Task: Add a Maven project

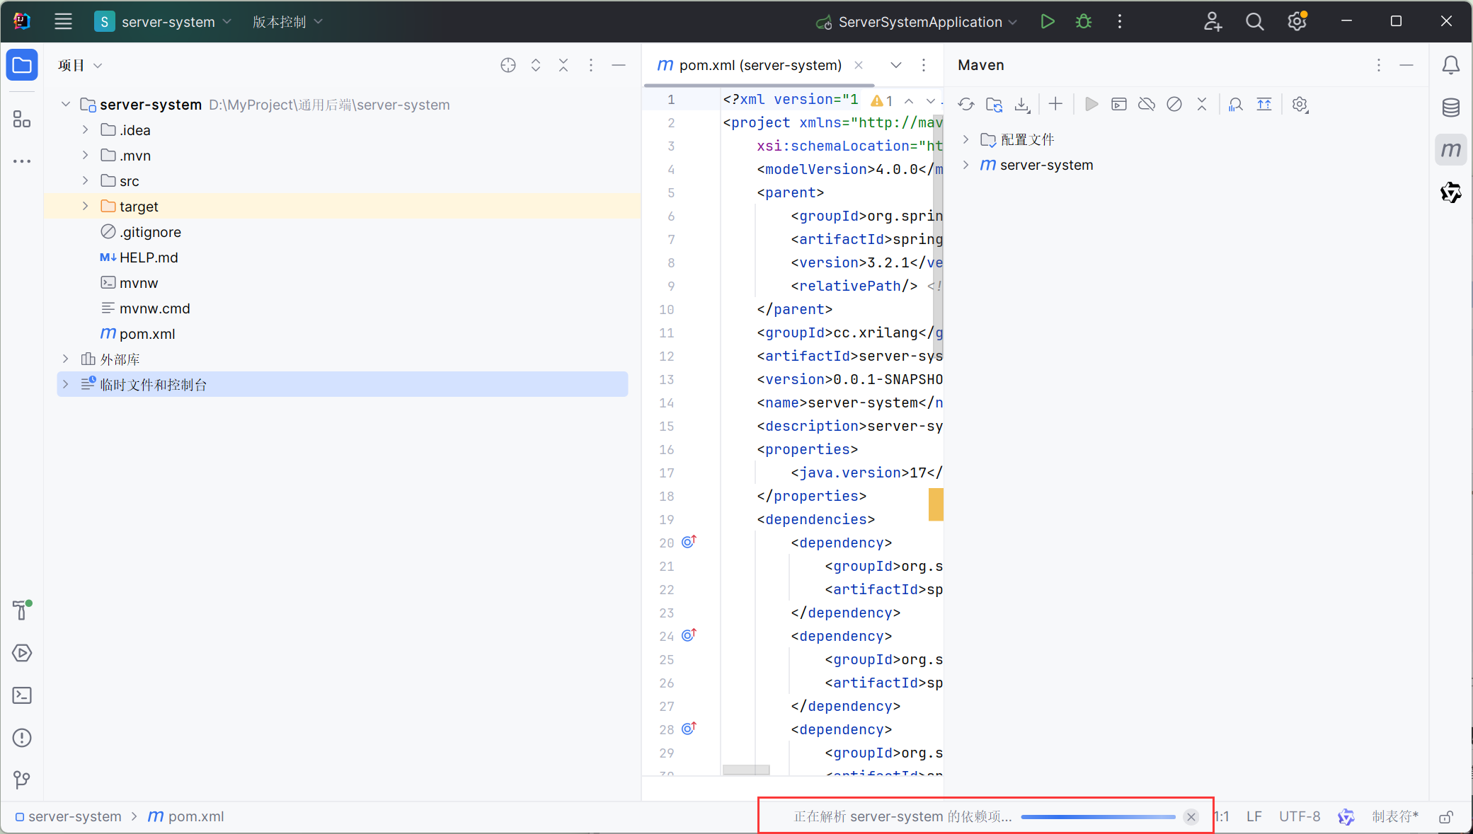Action: click(1055, 104)
